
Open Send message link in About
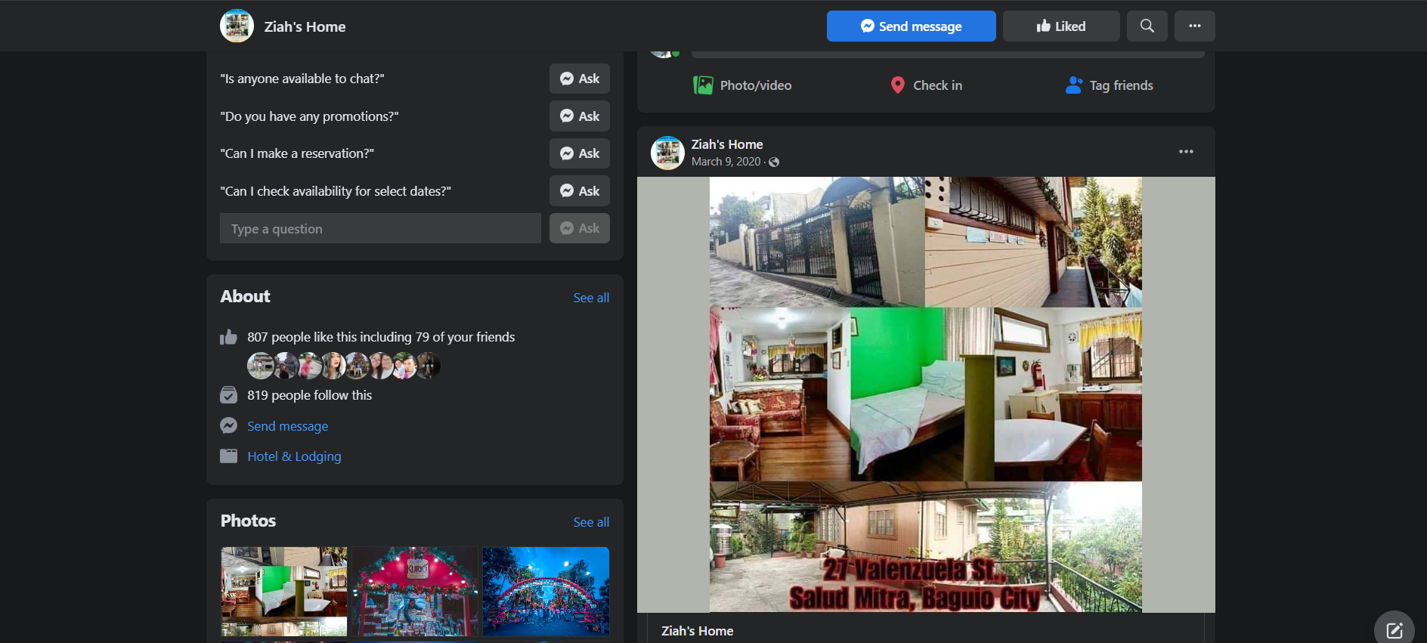click(287, 426)
